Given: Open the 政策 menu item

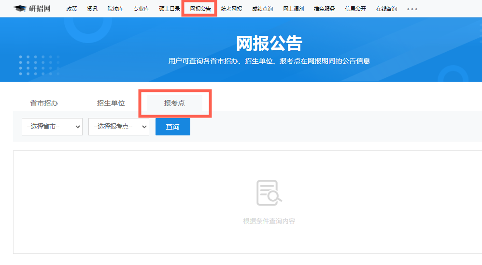Looking at the screenshot, I should click(x=71, y=9).
